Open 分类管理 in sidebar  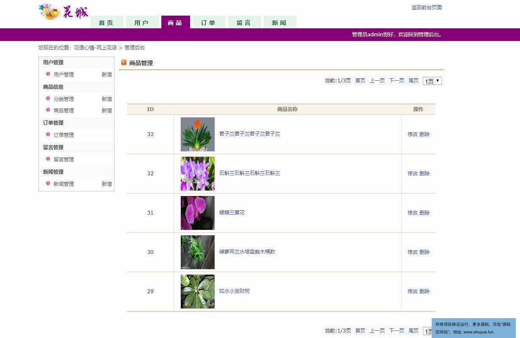tap(64, 99)
